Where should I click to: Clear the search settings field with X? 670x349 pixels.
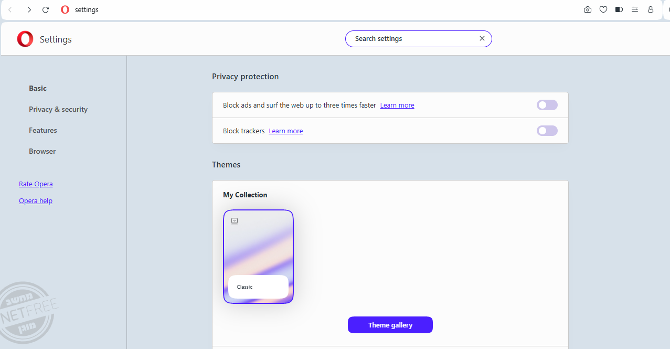click(482, 38)
